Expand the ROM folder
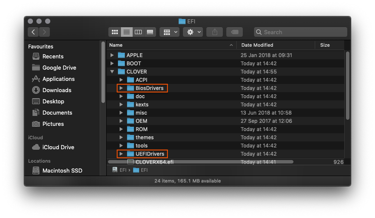The image size is (375, 218). [121, 129]
